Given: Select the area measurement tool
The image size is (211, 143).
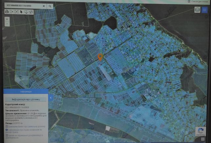Looking at the screenshot, I should tap(16, 12).
